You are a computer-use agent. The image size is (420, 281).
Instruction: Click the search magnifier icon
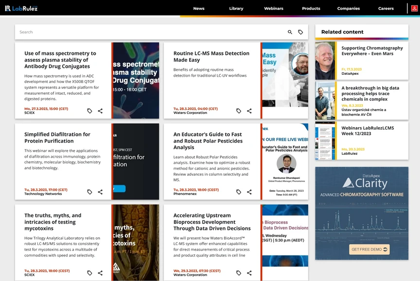[290, 32]
